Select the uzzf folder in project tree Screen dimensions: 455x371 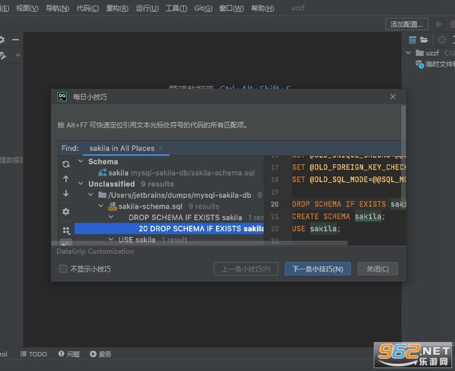click(x=427, y=53)
